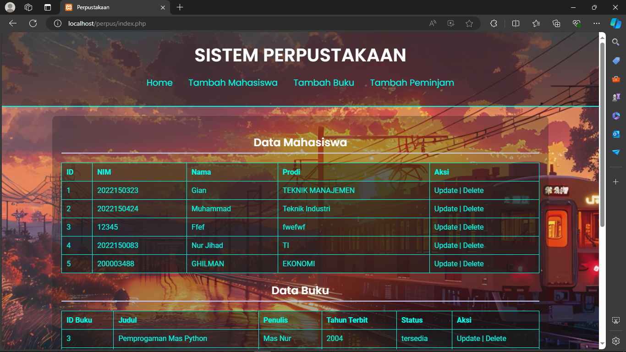
Task: Open sidebar settings gear icon
Action: coord(616,341)
